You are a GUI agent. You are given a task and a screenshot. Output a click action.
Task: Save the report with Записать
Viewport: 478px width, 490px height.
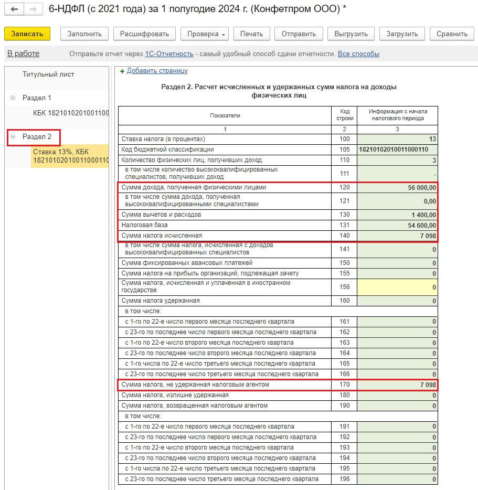(x=27, y=34)
